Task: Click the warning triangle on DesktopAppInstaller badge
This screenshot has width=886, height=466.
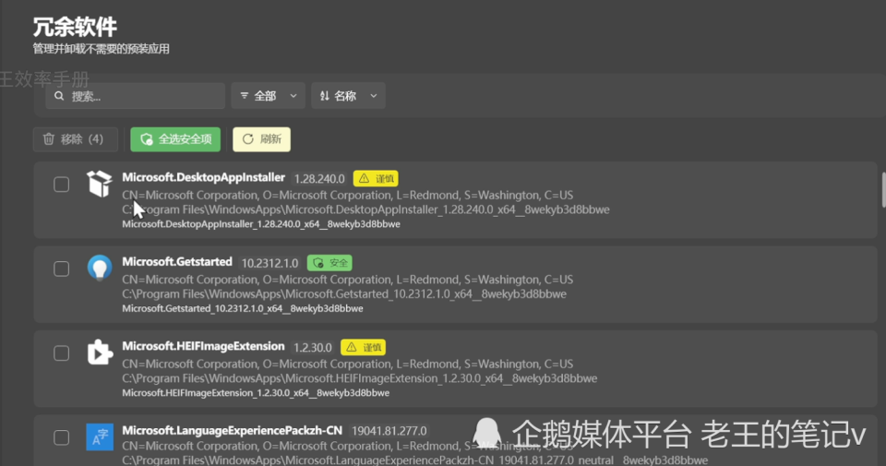Action: click(x=364, y=178)
